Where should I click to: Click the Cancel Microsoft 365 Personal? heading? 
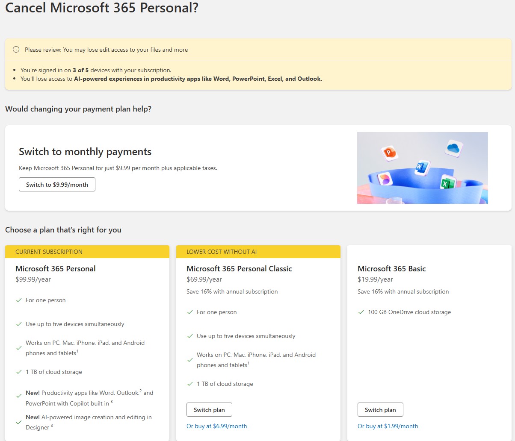(102, 7)
